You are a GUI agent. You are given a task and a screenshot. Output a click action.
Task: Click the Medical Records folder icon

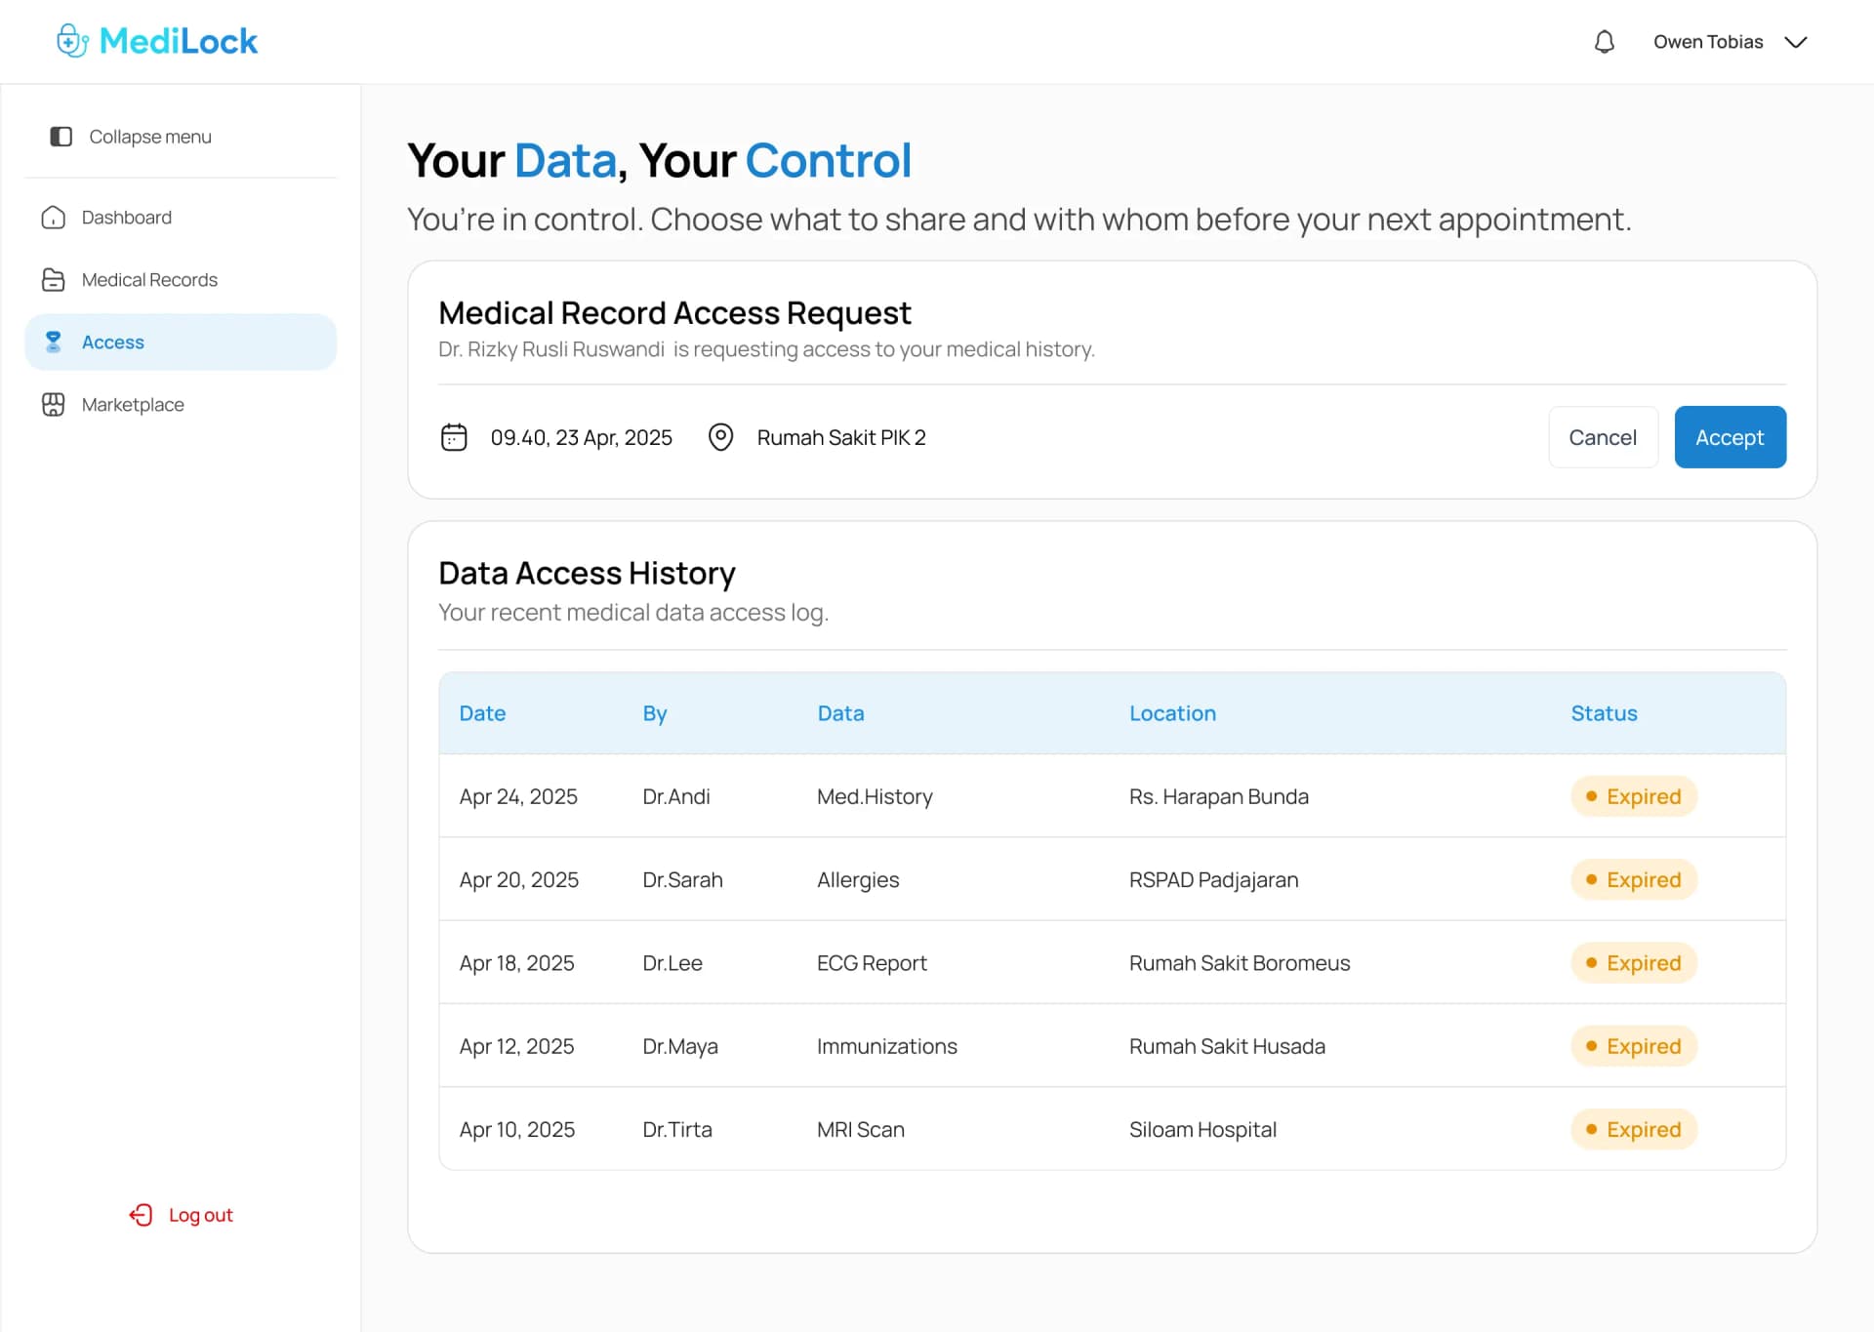click(x=54, y=280)
